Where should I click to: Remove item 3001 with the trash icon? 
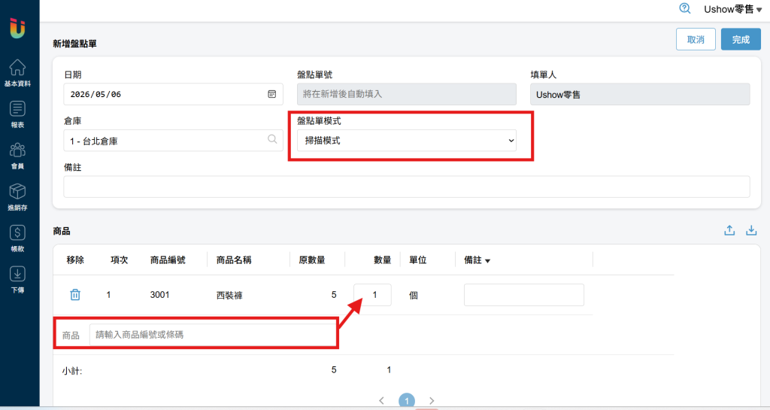(x=75, y=295)
